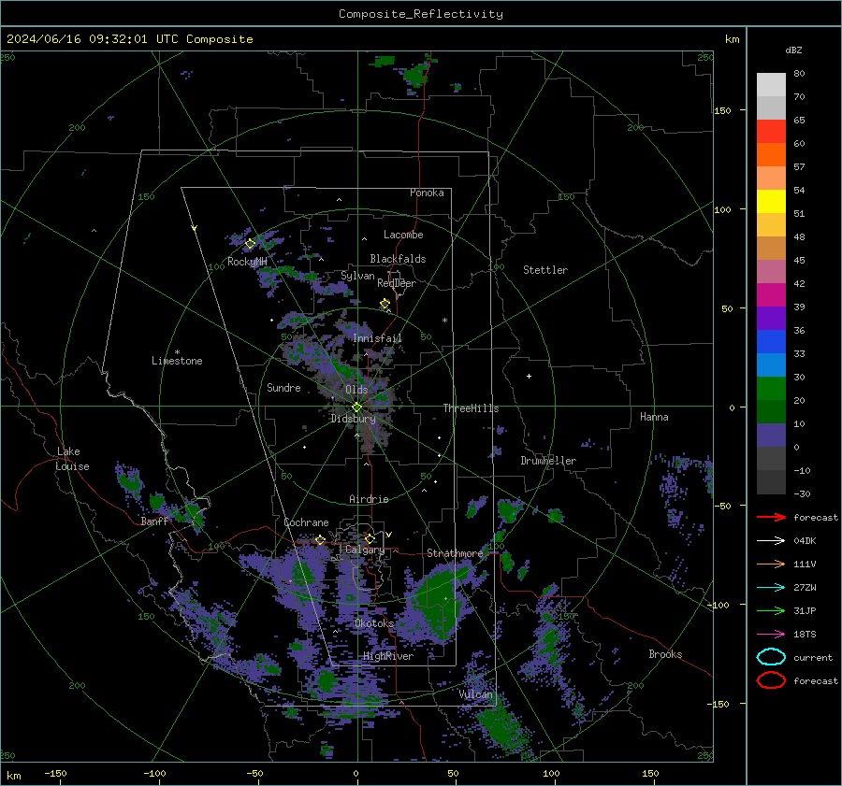Click the Stettler city label

pos(545,270)
